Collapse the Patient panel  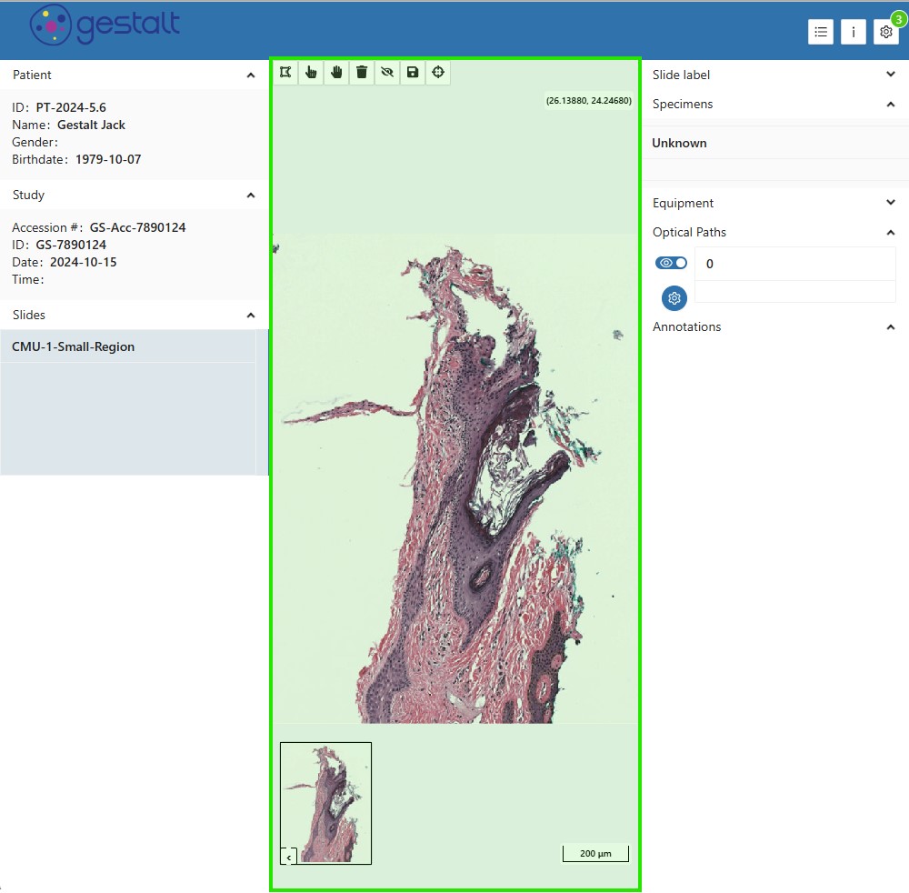click(x=251, y=75)
